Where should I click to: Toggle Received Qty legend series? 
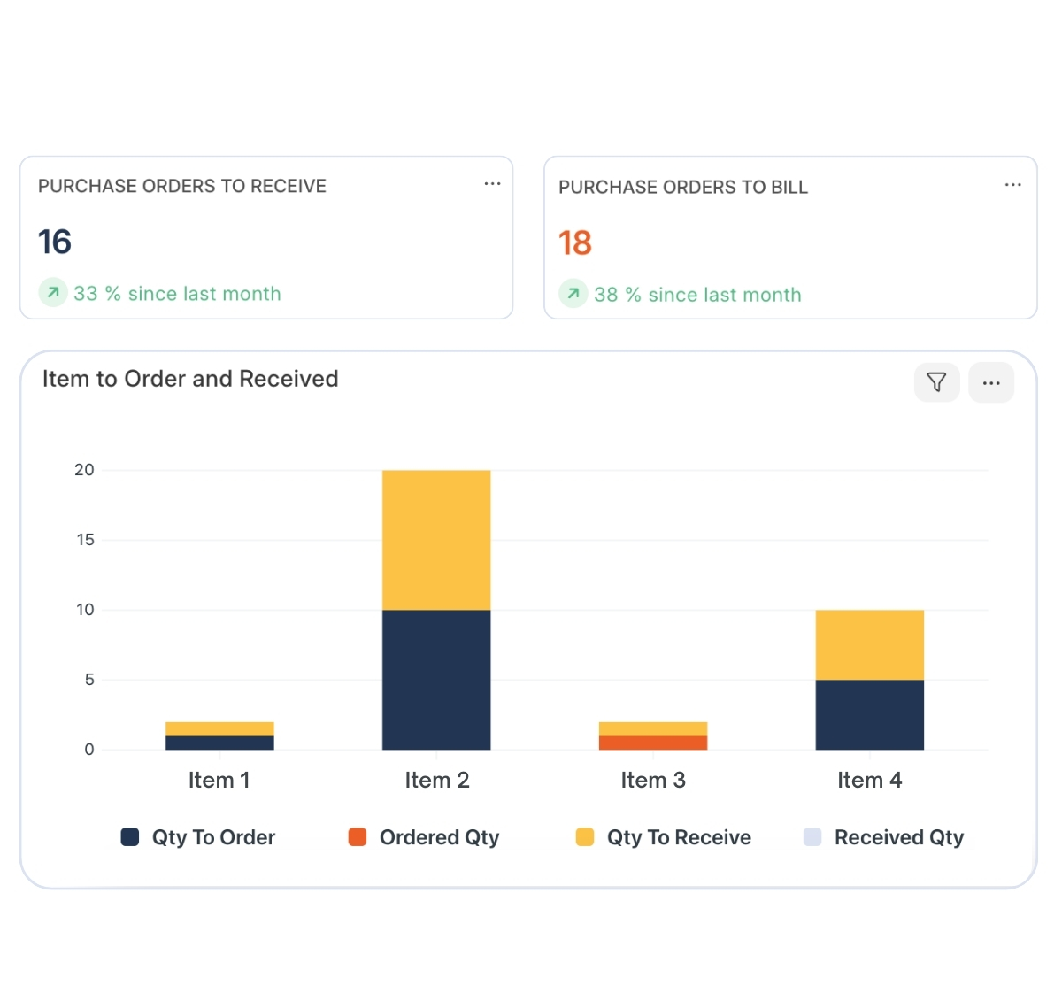[x=898, y=837]
